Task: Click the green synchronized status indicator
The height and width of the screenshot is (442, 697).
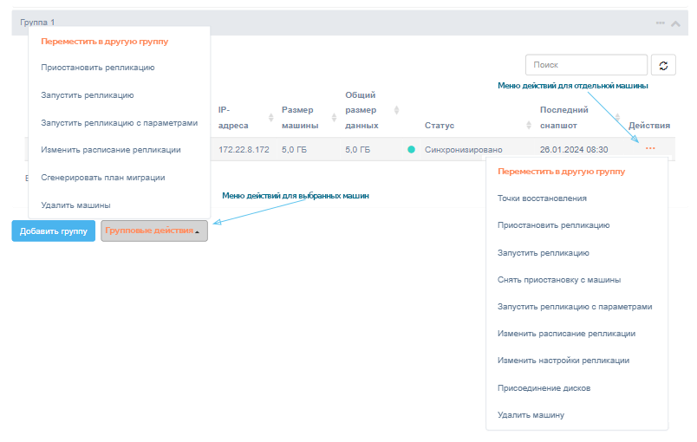Action: (x=411, y=150)
